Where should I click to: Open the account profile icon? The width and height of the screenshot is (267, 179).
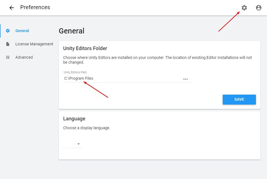(x=258, y=8)
